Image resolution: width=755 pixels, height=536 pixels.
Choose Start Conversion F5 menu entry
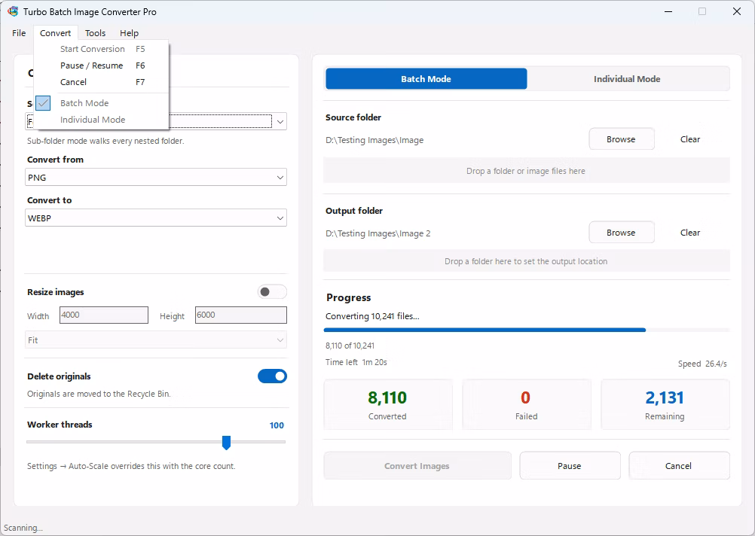tap(102, 49)
